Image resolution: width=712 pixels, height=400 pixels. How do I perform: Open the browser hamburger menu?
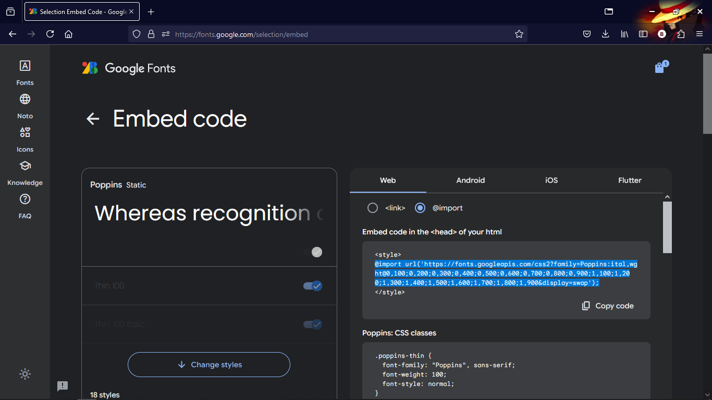pos(699,34)
